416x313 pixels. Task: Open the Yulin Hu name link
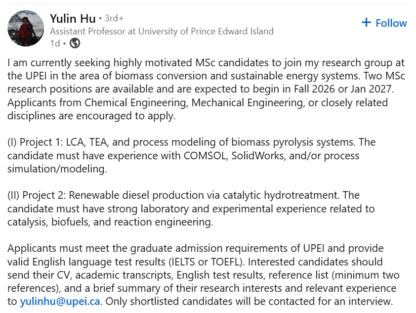[73, 19]
